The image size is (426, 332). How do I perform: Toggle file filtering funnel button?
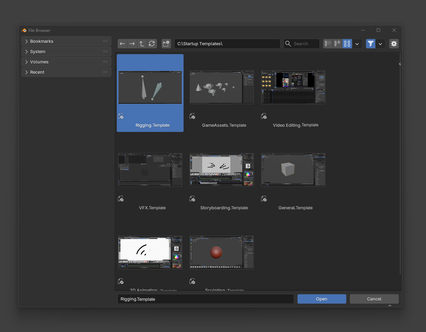pos(371,44)
